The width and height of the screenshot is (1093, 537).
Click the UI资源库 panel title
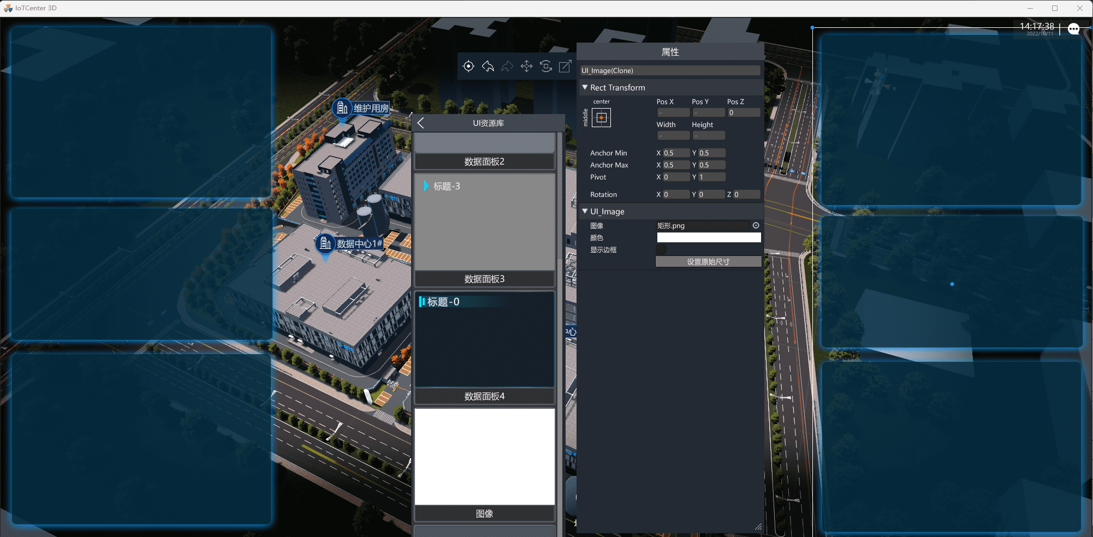pyautogui.click(x=488, y=123)
